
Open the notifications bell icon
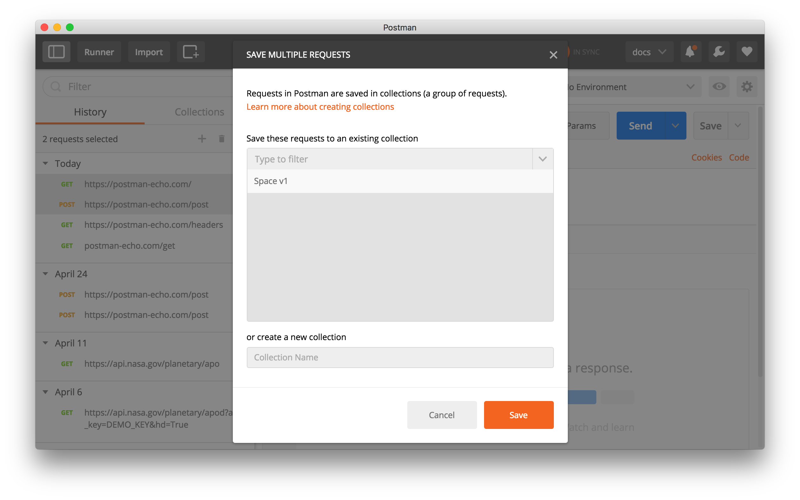coord(691,52)
